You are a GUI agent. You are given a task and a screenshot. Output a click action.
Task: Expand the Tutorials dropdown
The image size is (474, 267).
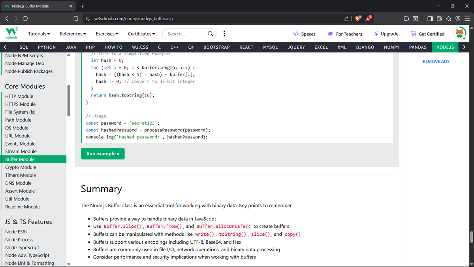point(39,34)
